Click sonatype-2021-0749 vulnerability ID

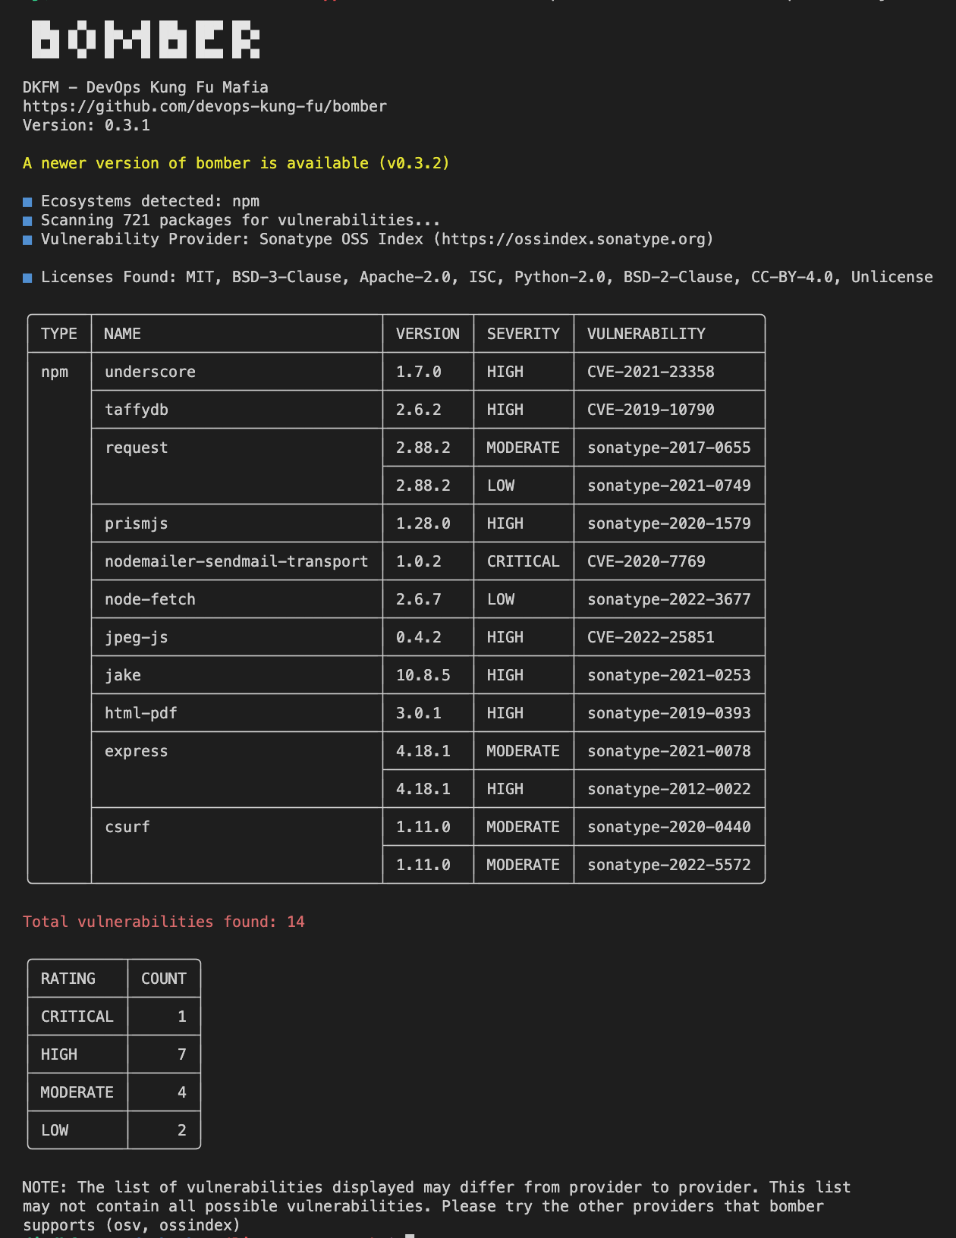[x=669, y=485]
